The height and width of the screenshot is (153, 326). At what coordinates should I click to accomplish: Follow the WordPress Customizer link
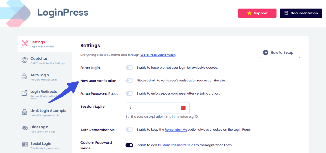click(x=158, y=55)
